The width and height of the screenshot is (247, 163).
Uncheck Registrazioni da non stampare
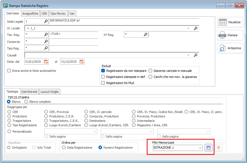103,71
